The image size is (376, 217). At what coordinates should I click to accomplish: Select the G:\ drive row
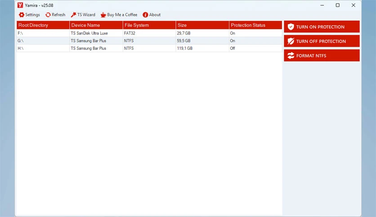click(x=149, y=41)
